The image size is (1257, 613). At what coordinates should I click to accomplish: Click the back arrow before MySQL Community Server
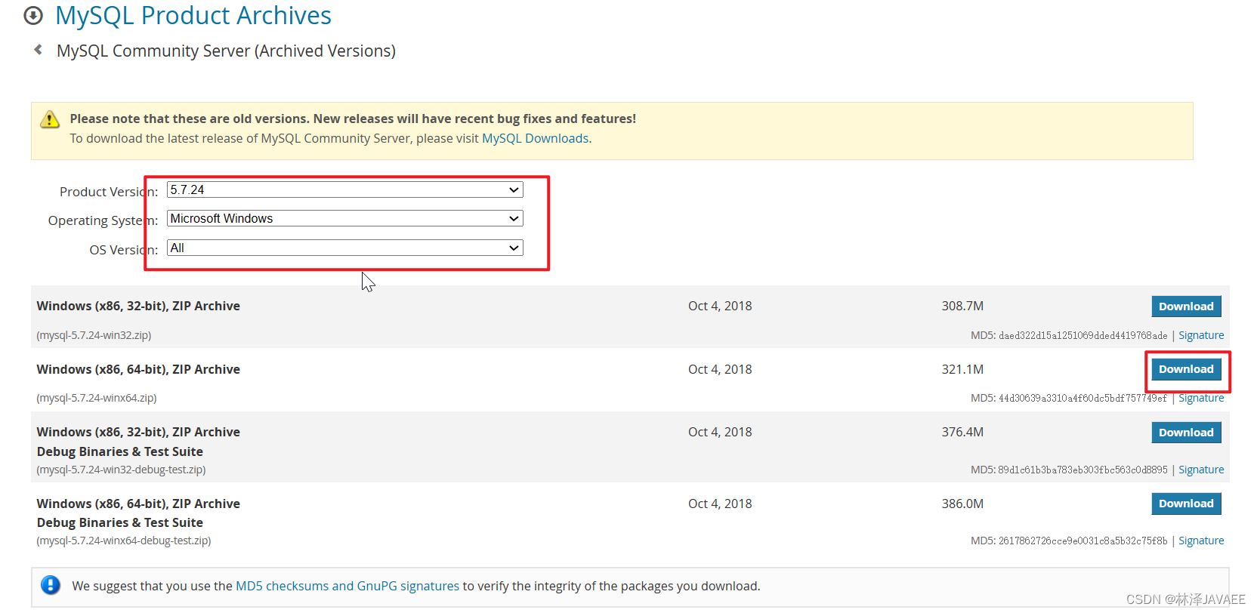pos(38,50)
